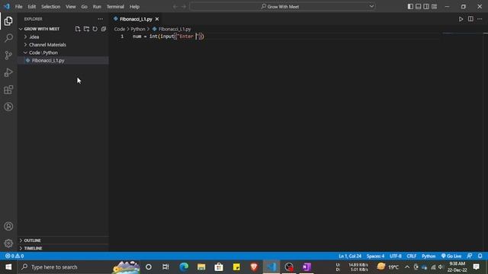
Task: Open the Terminal menu
Action: coord(115,7)
